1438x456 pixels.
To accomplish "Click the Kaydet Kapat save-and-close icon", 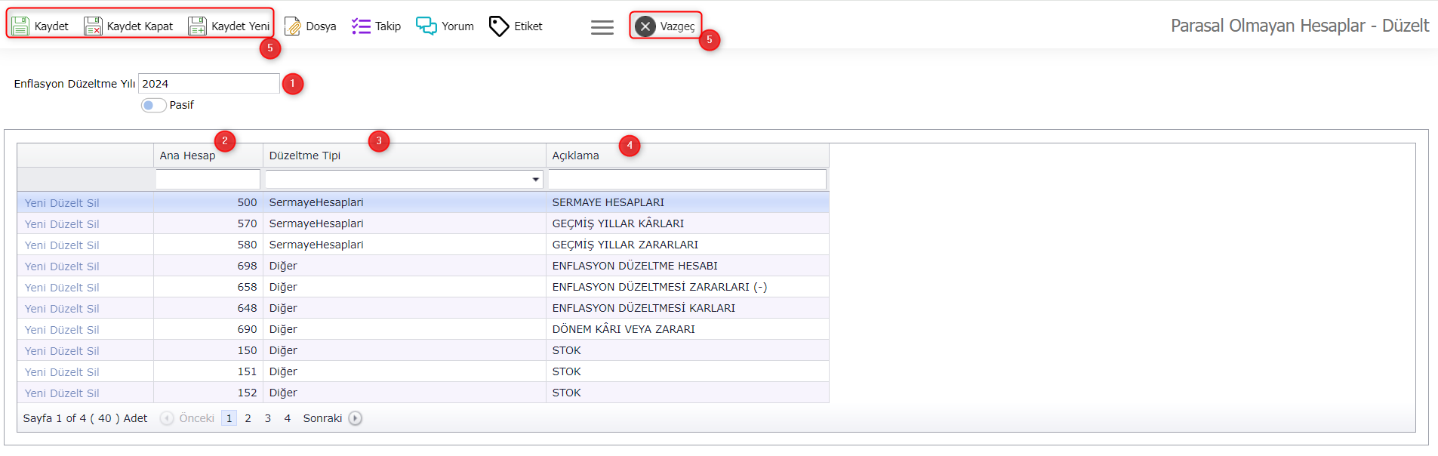I will [x=93, y=26].
